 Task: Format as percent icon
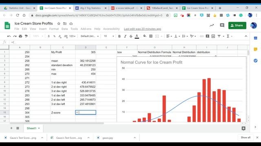click(54, 36)
